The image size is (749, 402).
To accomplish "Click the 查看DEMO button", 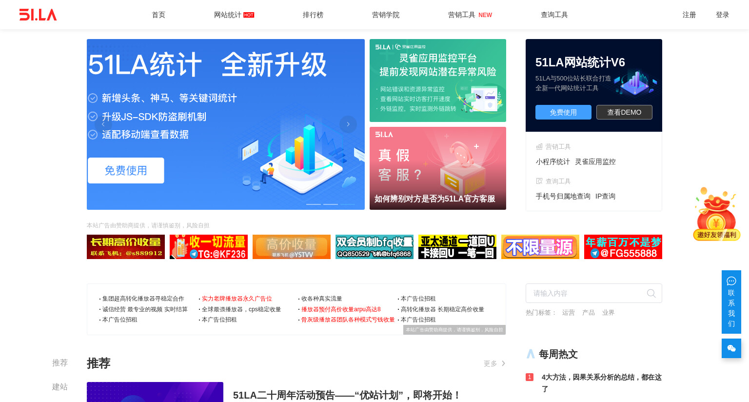I will [624, 112].
